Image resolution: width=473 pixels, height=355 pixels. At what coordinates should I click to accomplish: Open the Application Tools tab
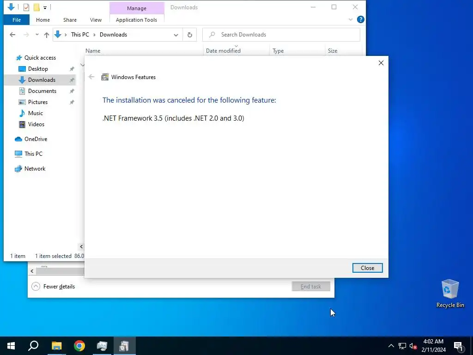136,20
